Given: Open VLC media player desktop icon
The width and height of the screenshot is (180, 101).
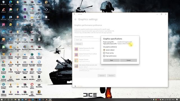Looking at the screenshot, I should [x=11, y=63].
